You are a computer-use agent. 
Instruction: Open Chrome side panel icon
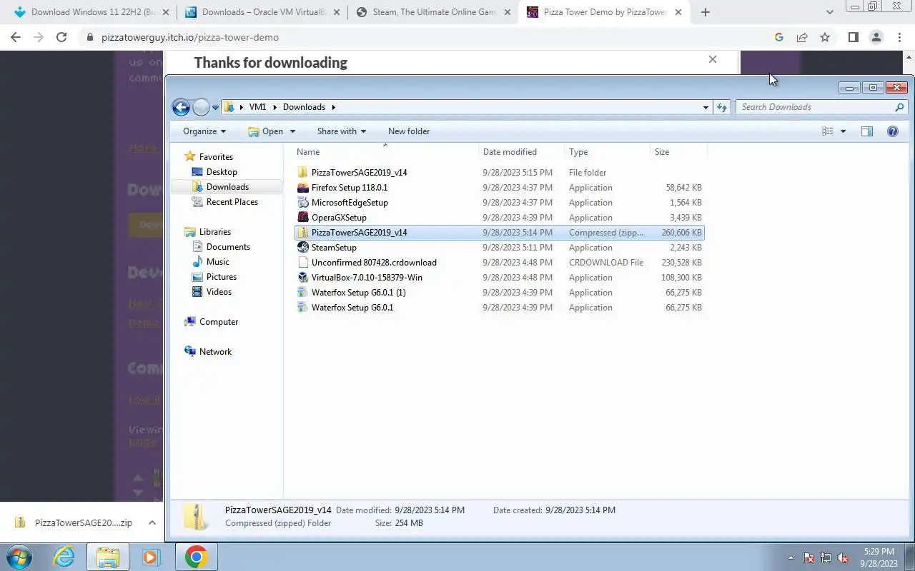(x=853, y=37)
